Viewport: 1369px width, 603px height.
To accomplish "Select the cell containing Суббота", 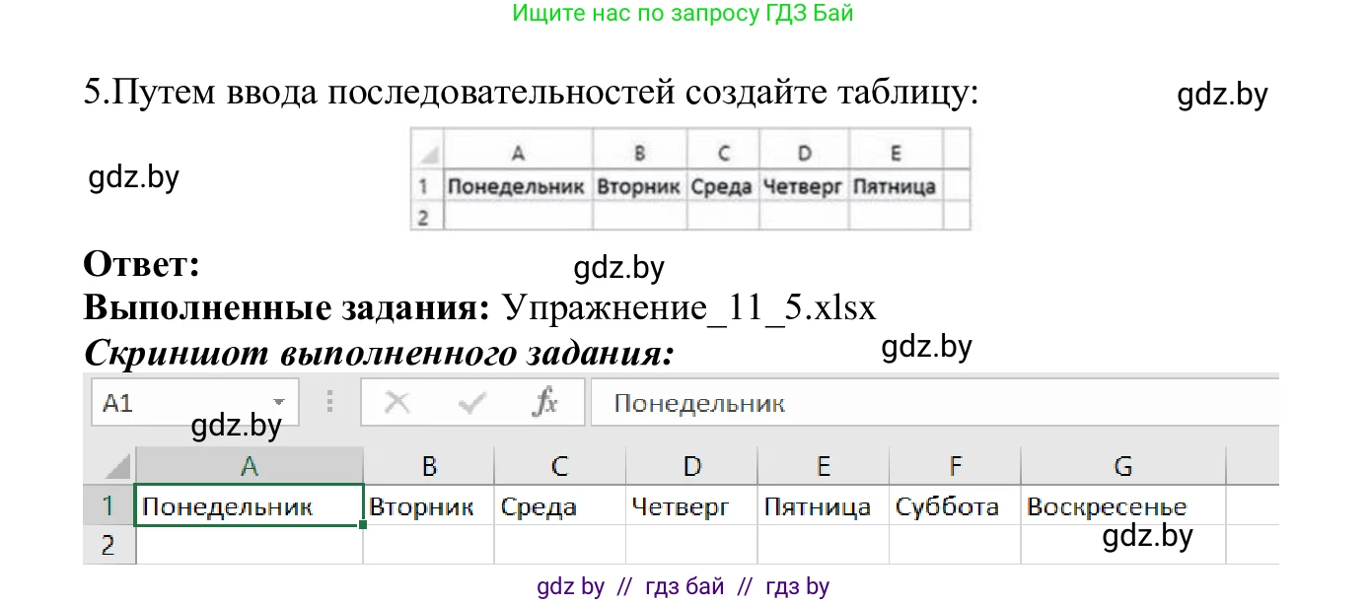I will coord(956,505).
